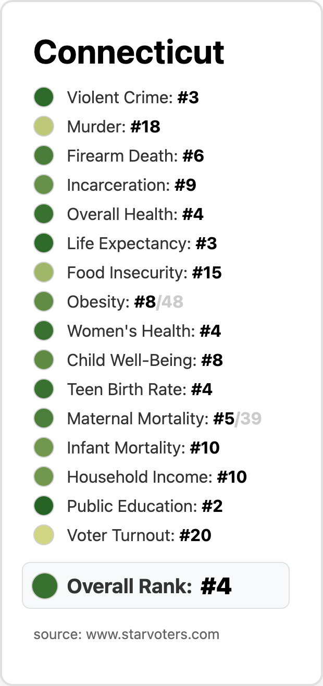This screenshot has height=686, width=323.
Task: Click the Voter Turnout yellow dot
Action: tap(44, 535)
